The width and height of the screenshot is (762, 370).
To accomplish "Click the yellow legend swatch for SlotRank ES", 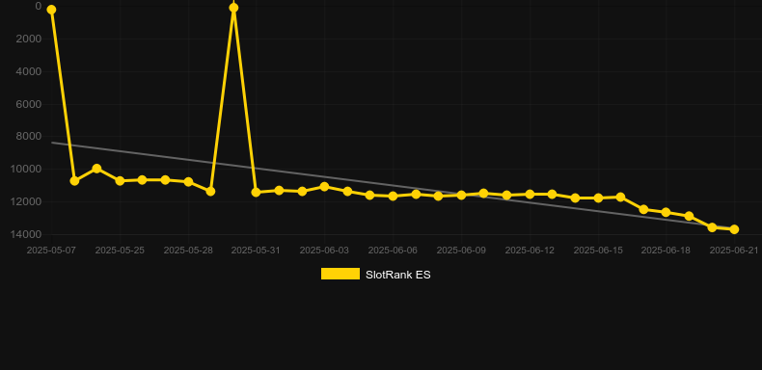I will (x=340, y=274).
